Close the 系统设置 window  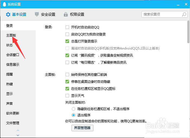pos(186,4)
